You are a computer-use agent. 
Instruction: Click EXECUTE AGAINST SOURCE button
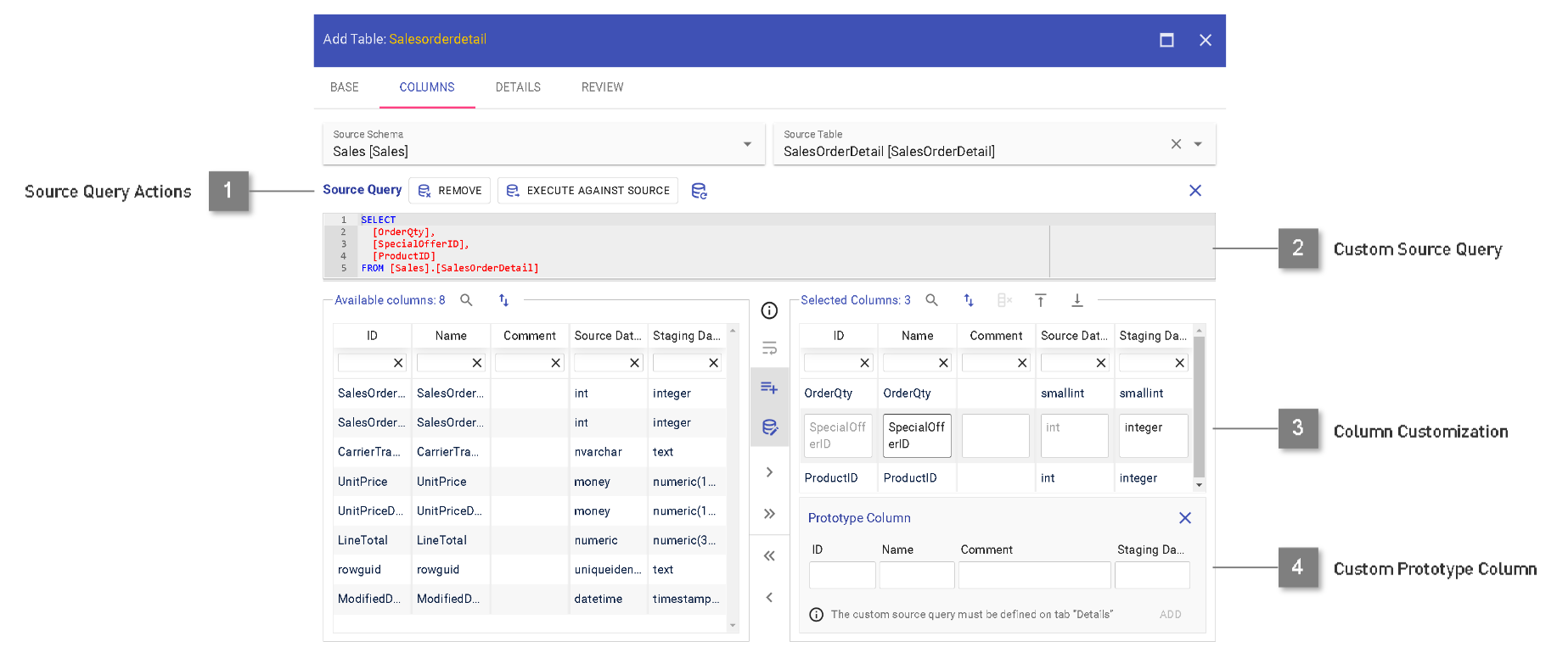[x=587, y=191]
